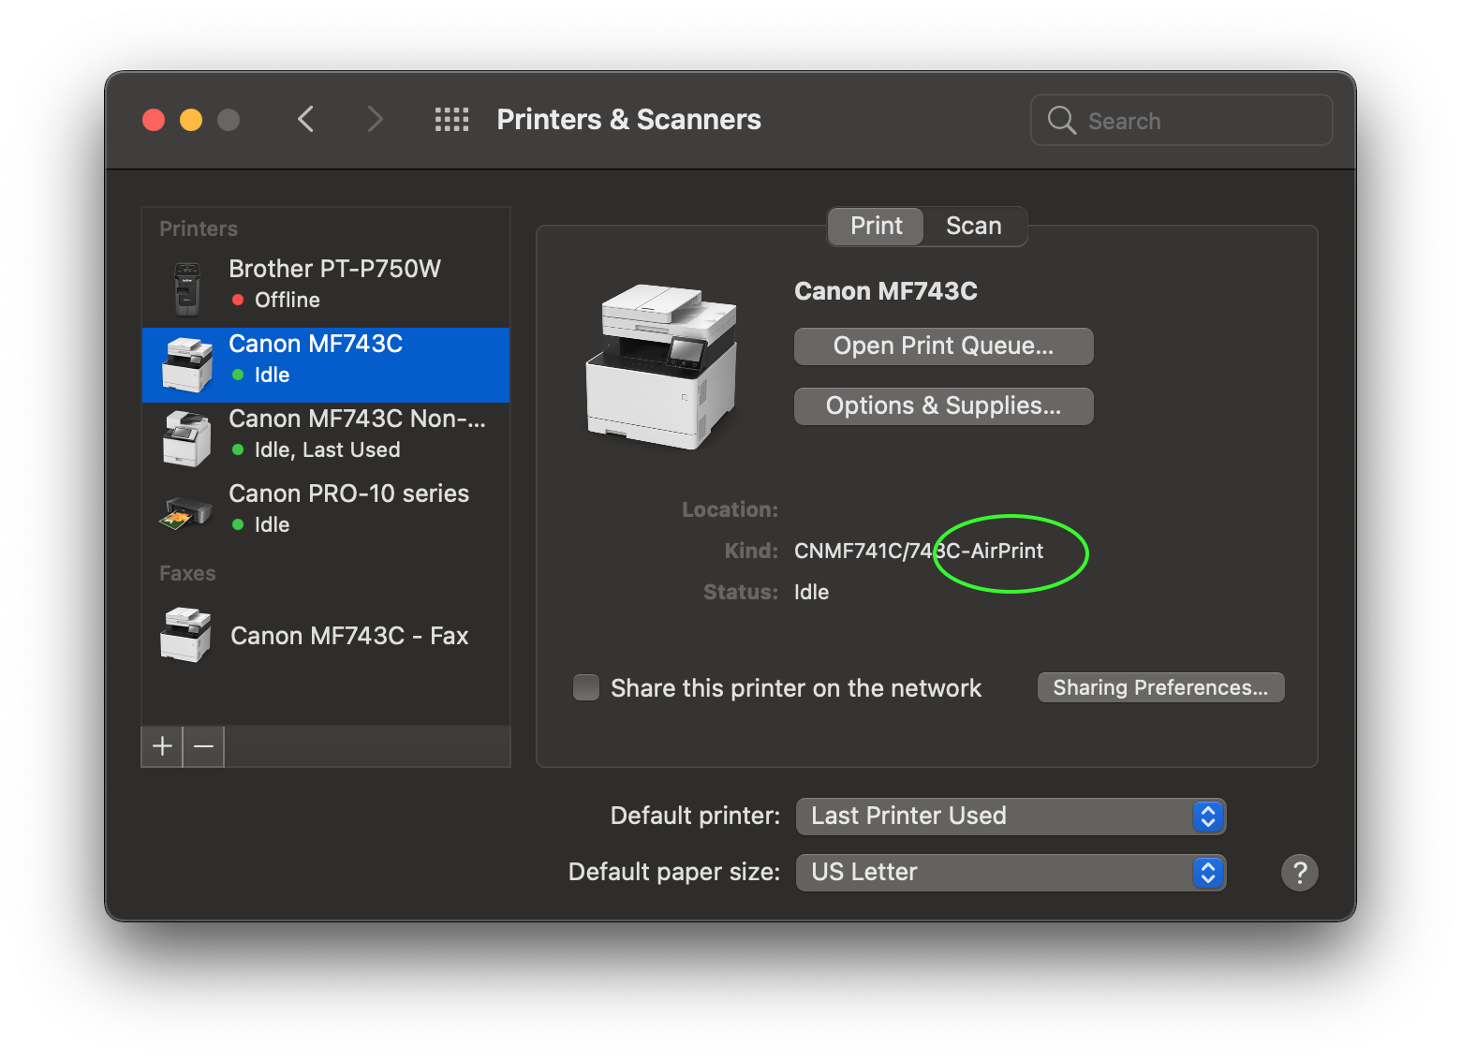This screenshot has width=1461, height=1060.
Task: Click the Canon PRO-10 series printer icon
Action: click(187, 511)
